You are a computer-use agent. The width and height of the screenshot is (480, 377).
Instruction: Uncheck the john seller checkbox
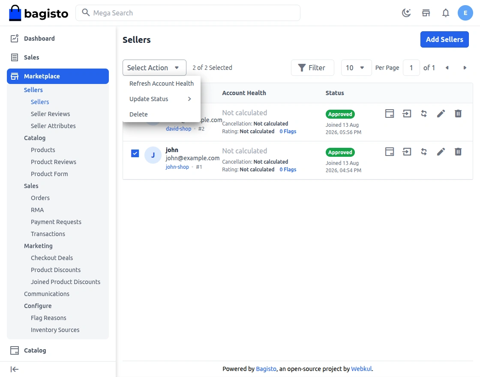(x=135, y=153)
